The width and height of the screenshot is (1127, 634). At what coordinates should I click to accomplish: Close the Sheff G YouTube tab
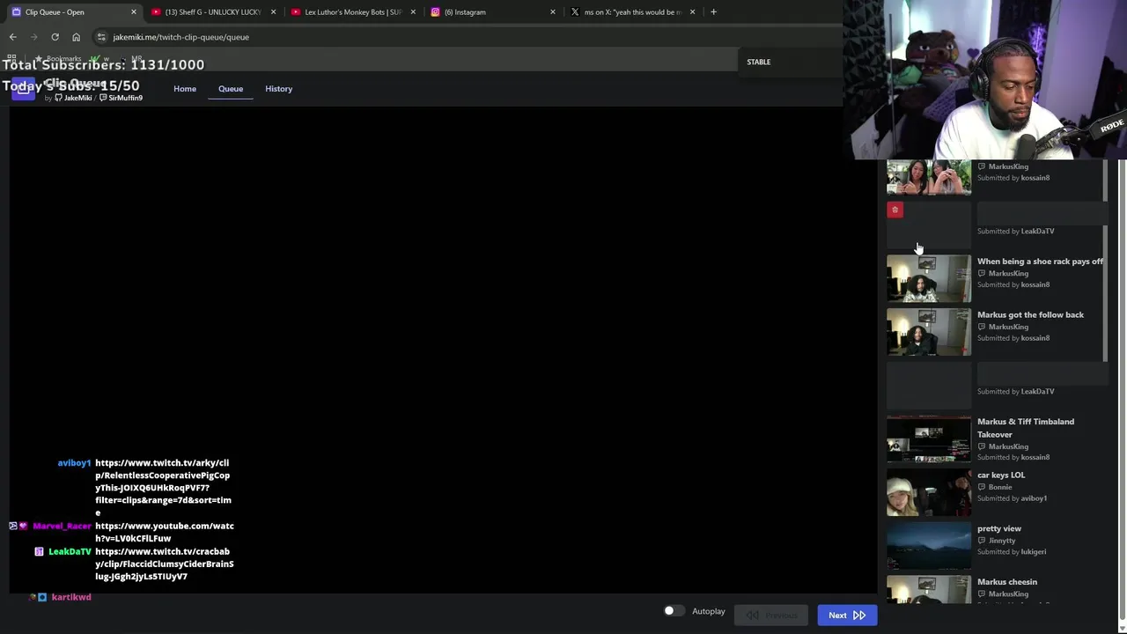click(x=273, y=12)
